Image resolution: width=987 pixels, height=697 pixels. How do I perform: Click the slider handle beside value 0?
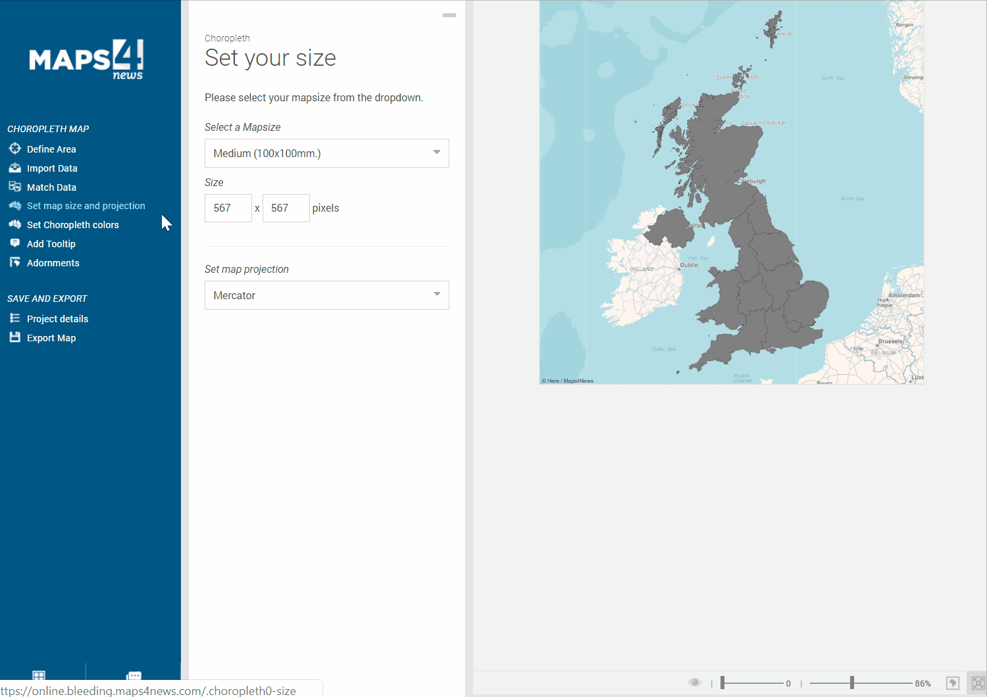(x=722, y=683)
